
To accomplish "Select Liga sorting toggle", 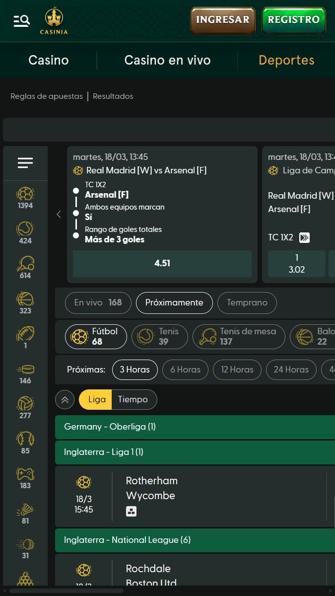I will [x=95, y=399].
